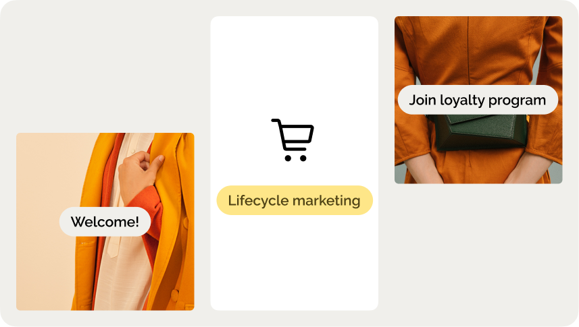Select the Lifecycle marketing yellow pill
Screen dimensions: 579x327
click(295, 200)
